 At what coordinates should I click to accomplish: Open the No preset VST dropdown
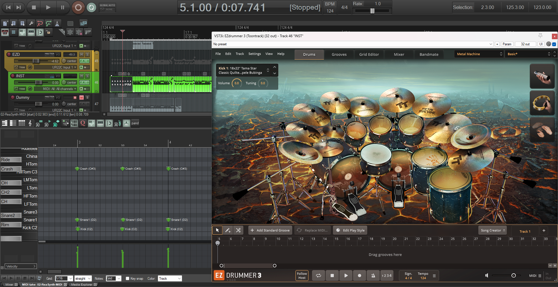coord(353,44)
